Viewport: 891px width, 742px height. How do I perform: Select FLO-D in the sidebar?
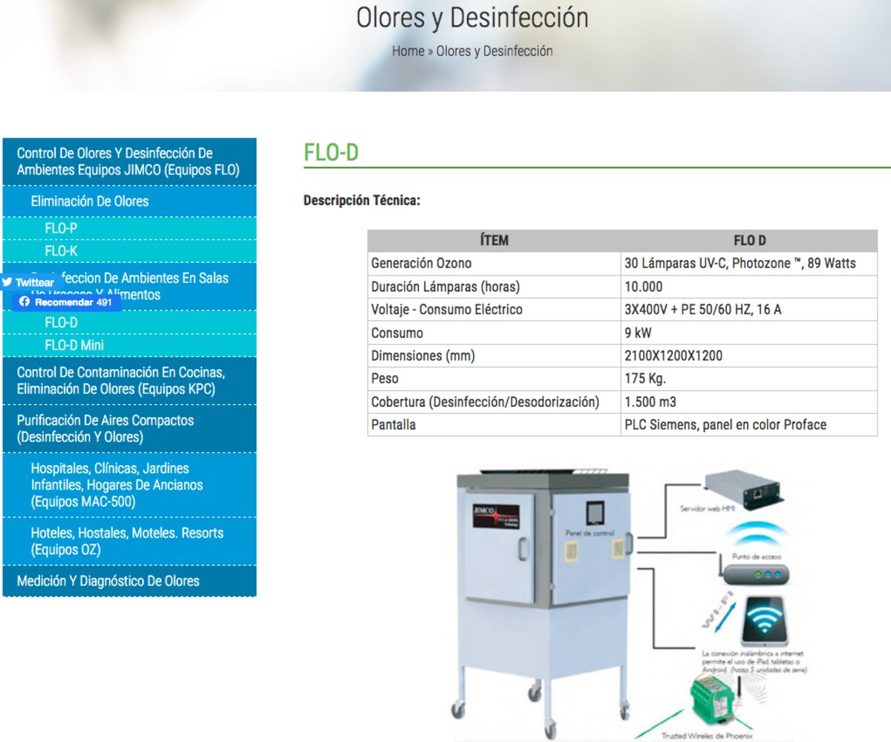(61, 322)
